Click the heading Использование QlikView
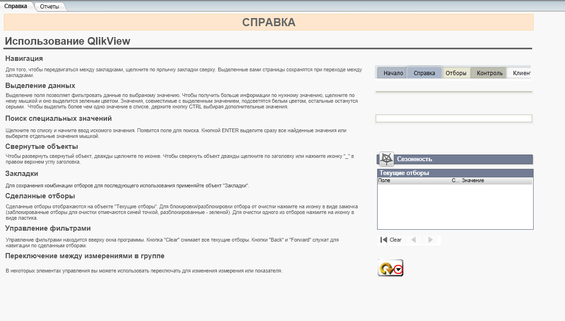The height and width of the screenshot is (321, 565). pyautogui.click(x=68, y=41)
